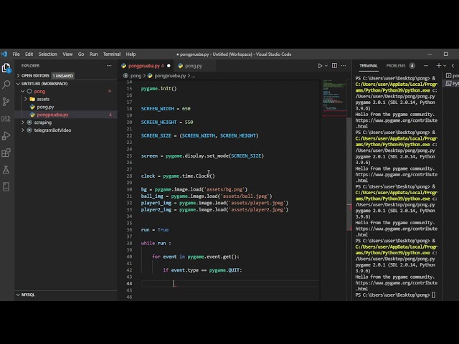Open the Run menu

(x=93, y=54)
